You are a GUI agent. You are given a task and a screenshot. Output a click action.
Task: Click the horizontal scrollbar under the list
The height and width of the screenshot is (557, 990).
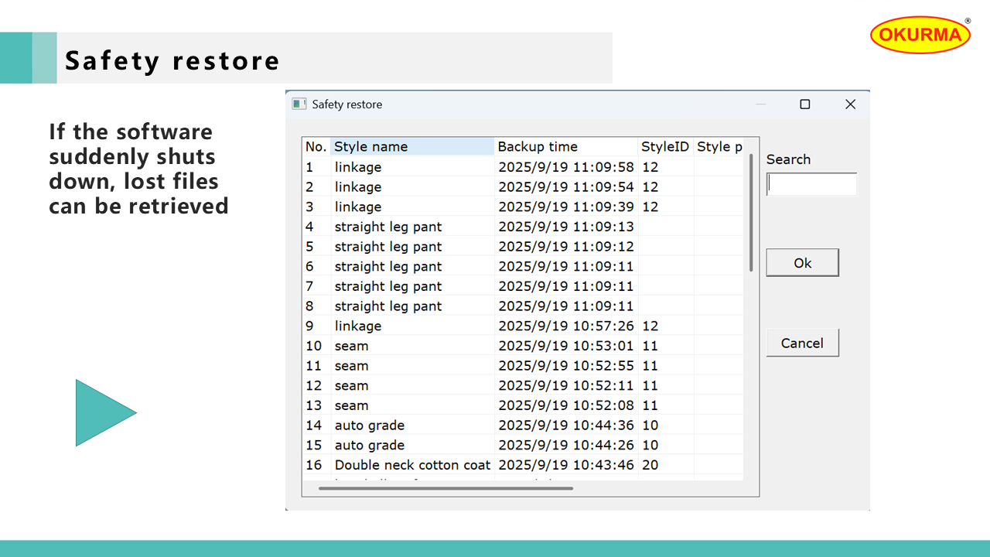coord(445,488)
